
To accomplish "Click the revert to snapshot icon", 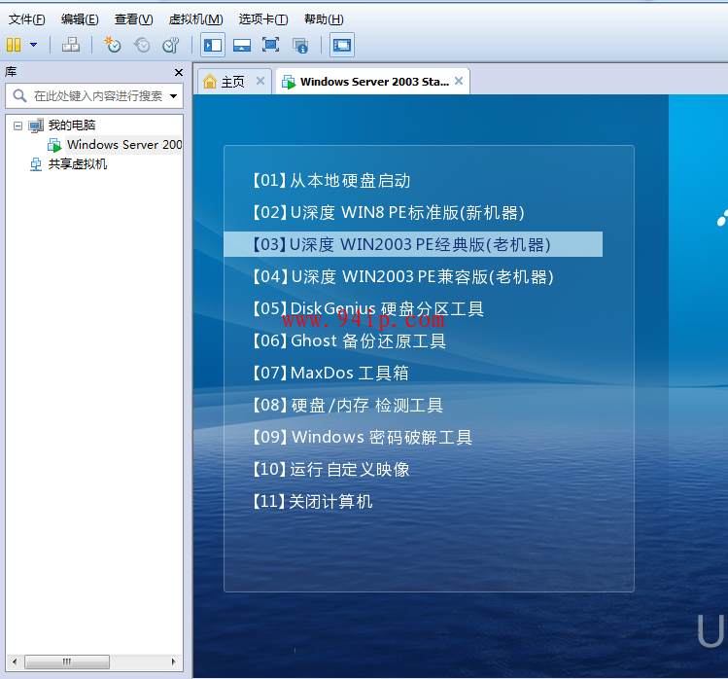I will point(142,45).
